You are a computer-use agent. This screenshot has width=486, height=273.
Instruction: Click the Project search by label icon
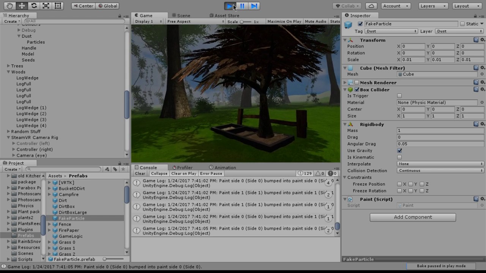pos(115,169)
